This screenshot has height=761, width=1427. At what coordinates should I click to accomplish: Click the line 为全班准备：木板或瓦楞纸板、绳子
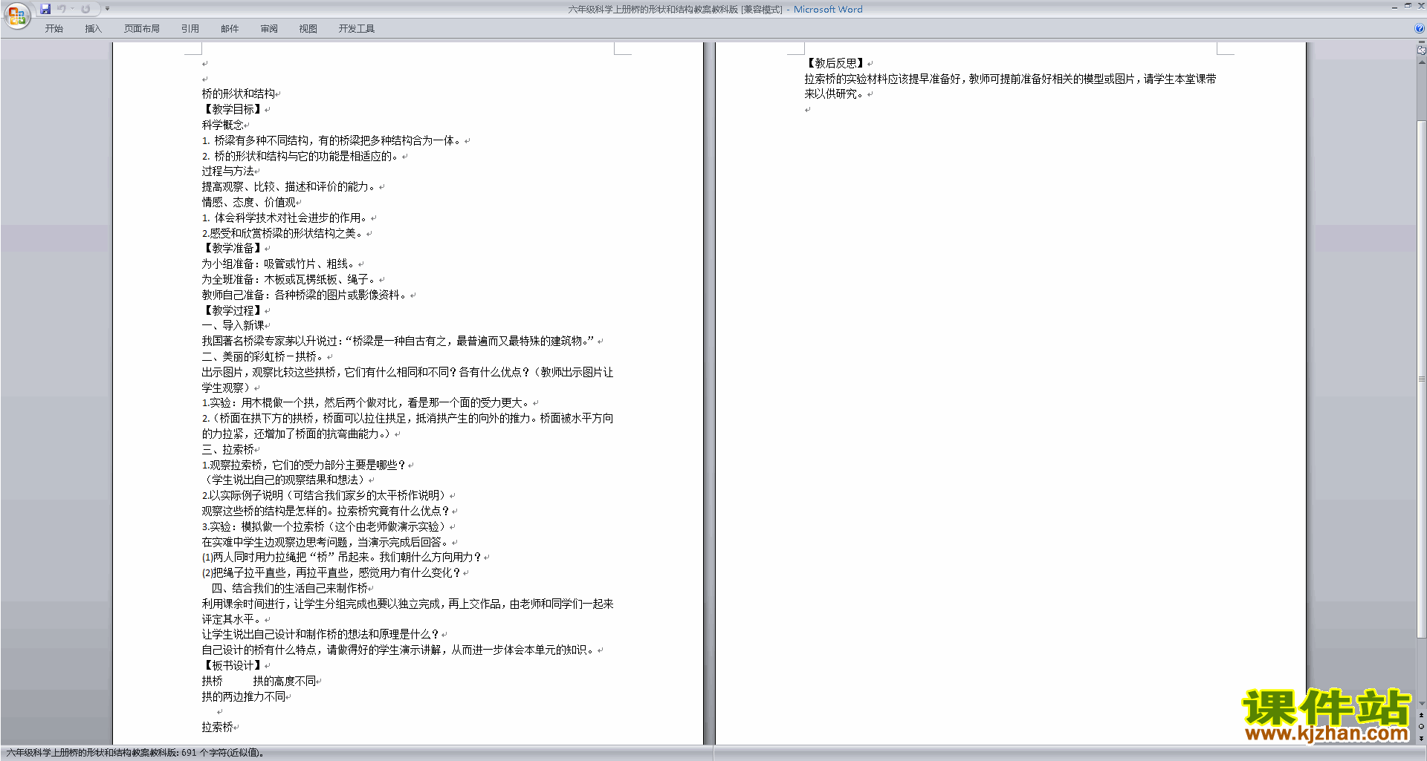pyautogui.click(x=290, y=279)
